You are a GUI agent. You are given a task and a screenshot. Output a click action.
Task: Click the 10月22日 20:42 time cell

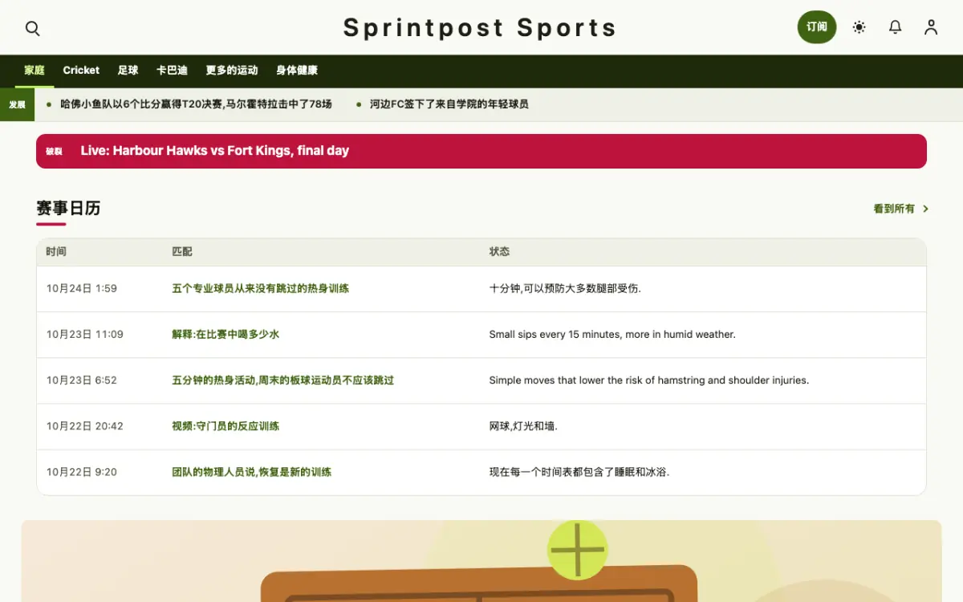click(85, 426)
